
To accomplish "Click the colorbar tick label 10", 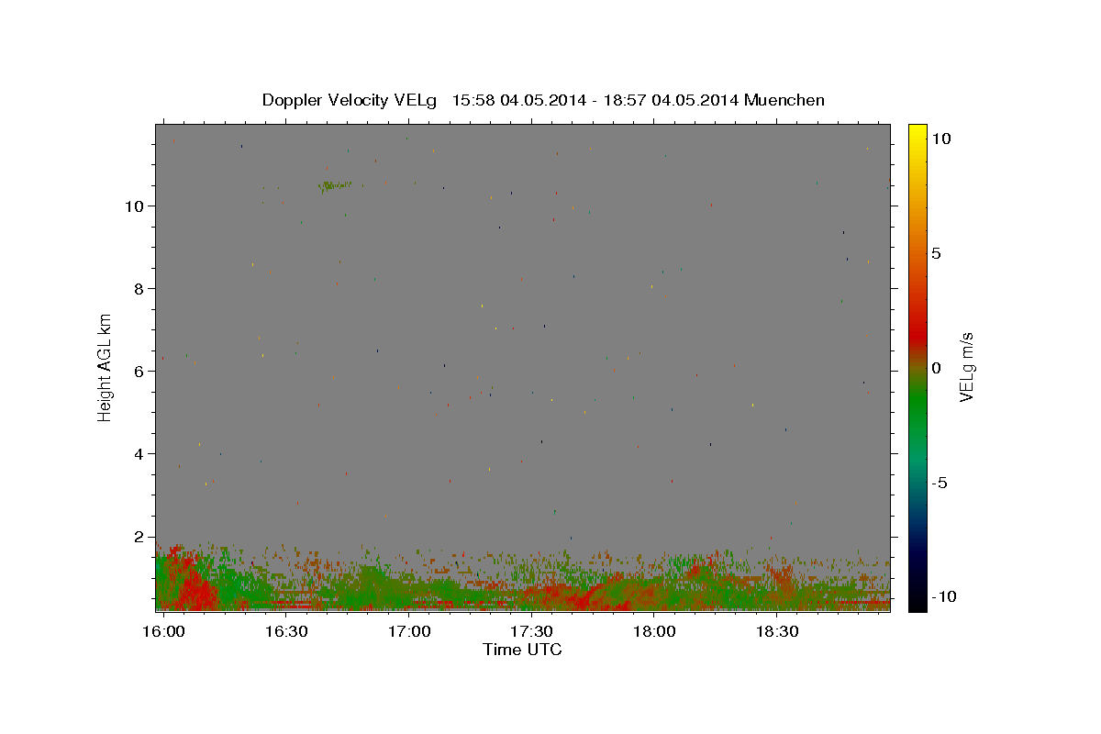I will 940,139.
